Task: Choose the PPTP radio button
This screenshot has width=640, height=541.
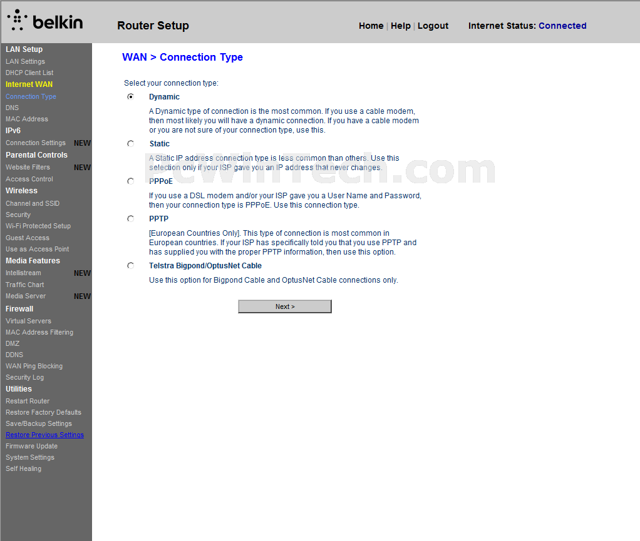Action: click(x=131, y=218)
